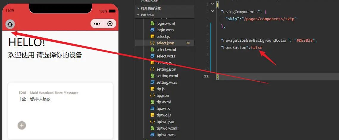Click the M modified badge on select.json
339x140 pixels.
188,43
